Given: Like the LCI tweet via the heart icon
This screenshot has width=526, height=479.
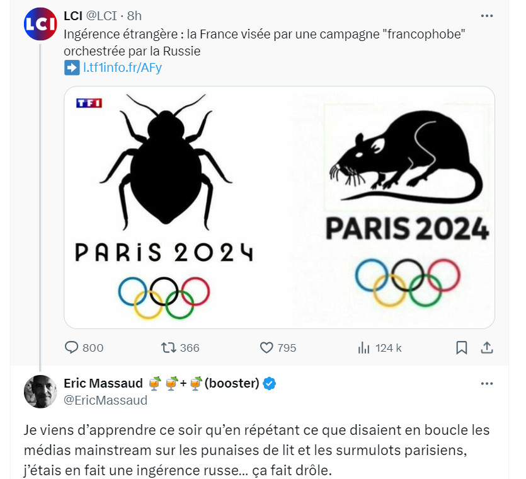Looking at the screenshot, I should point(266,347).
